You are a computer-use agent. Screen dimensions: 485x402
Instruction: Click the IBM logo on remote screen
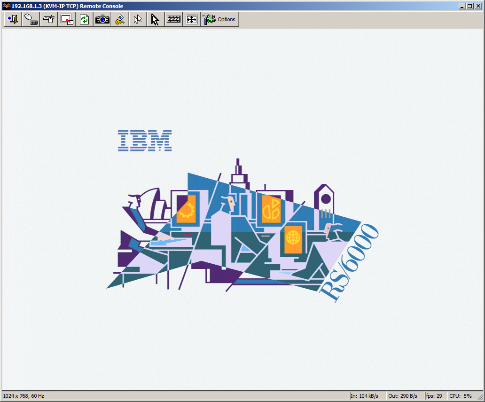[x=145, y=141]
